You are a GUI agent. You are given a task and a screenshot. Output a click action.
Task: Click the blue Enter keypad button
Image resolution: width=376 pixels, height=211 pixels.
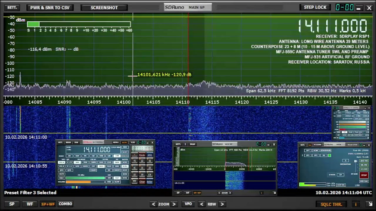pos(150,181)
